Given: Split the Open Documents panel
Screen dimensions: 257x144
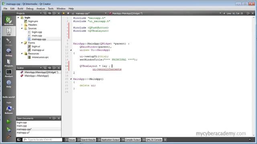Looking at the screenshot, I should (54, 118).
